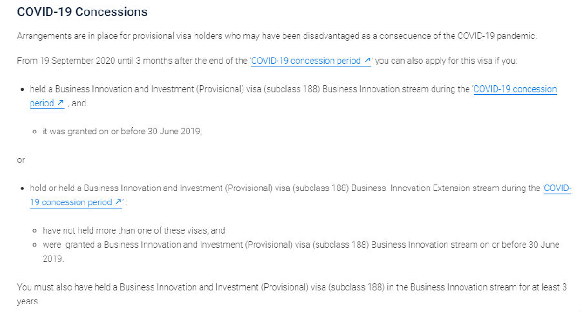Click the standalone 'or' separator text
The width and height of the screenshot is (581, 313).
(x=21, y=160)
